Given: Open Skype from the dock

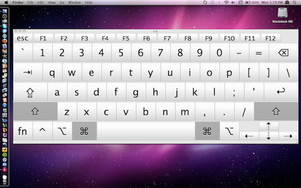Looking at the screenshot, I should coord(4,26).
